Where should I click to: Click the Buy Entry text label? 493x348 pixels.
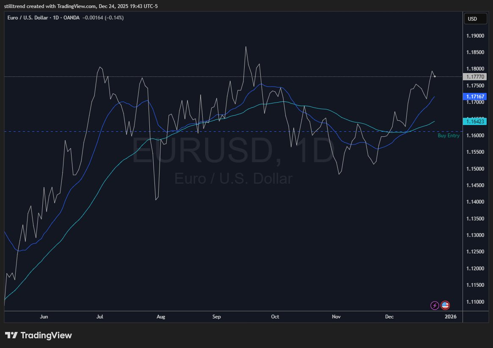449,136
